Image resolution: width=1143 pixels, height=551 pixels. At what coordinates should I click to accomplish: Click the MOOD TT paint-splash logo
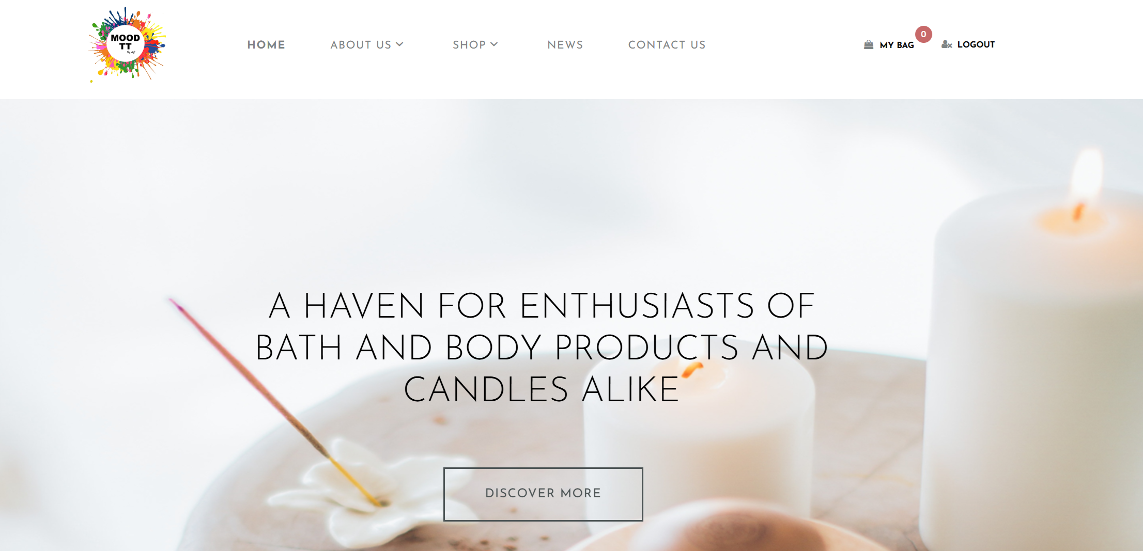tap(128, 44)
